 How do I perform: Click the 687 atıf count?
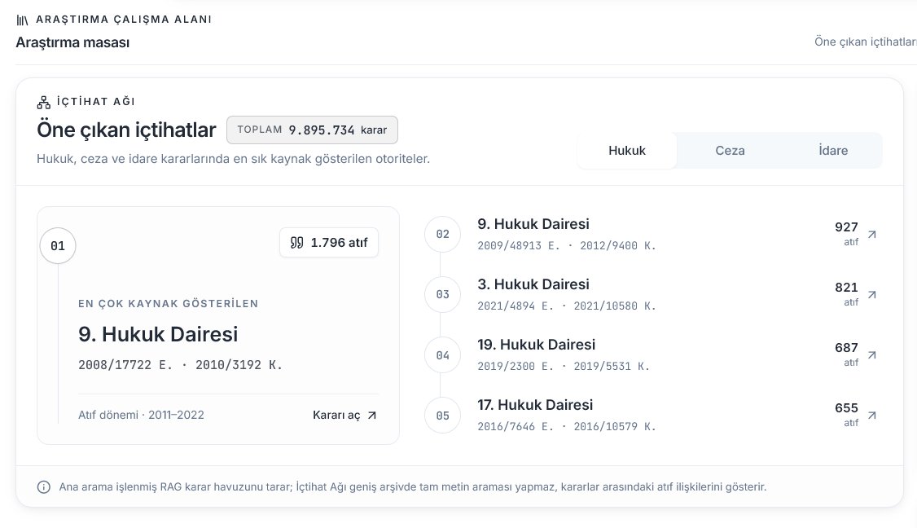(x=846, y=354)
